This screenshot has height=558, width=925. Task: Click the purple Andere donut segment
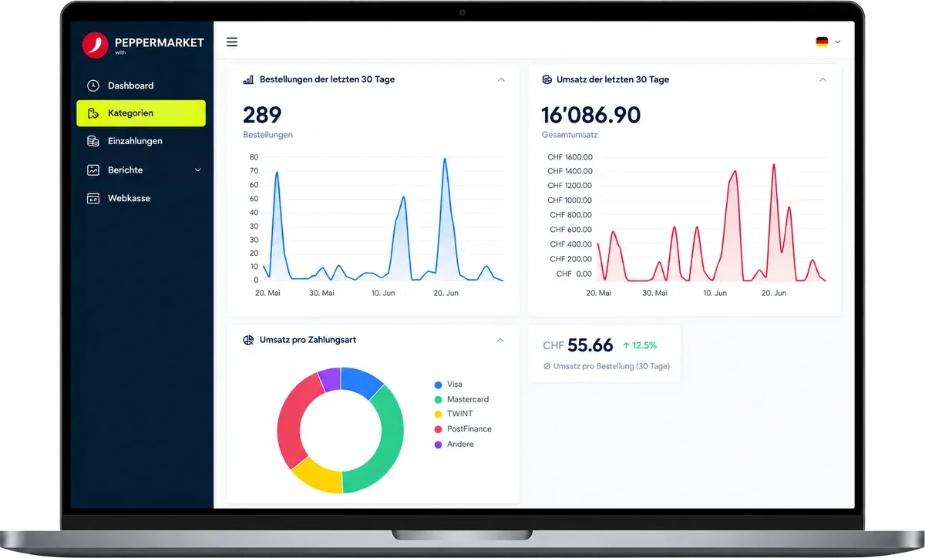pos(329,379)
